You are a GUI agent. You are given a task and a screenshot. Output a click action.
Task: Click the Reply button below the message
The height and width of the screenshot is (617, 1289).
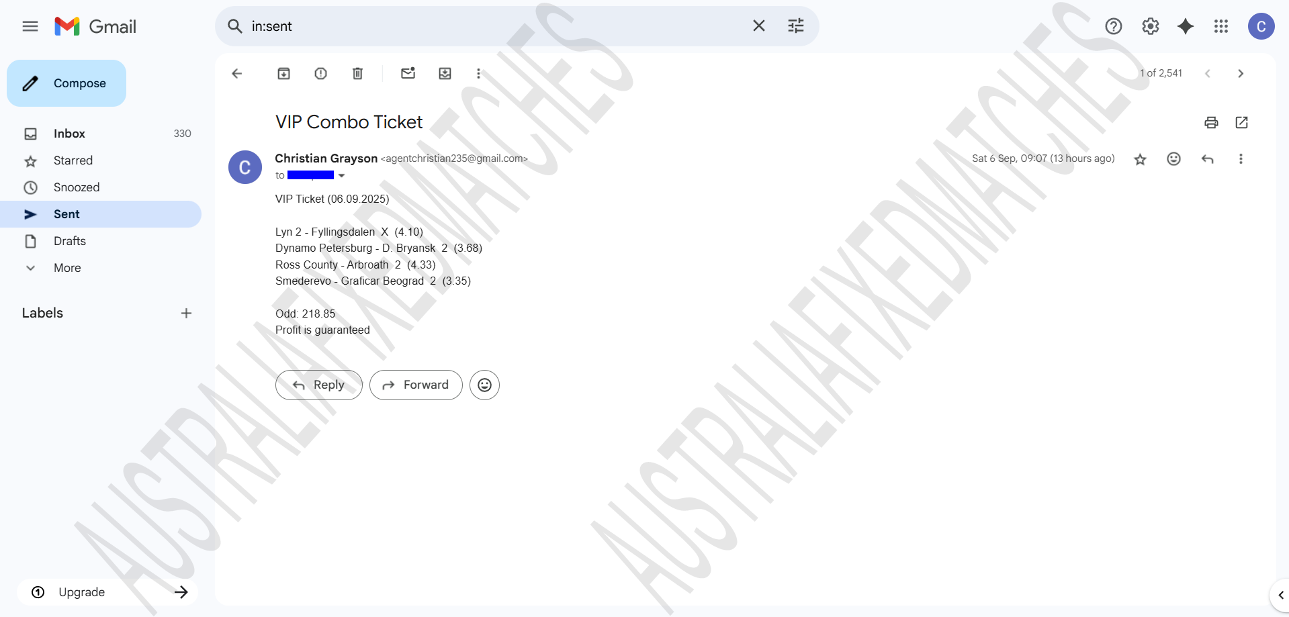click(x=319, y=385)
